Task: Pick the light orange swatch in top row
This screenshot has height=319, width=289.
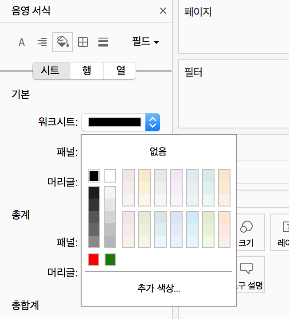Action: (x=224, y=187)
